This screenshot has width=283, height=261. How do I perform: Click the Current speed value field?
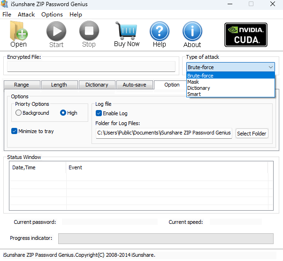click(236, 222)
